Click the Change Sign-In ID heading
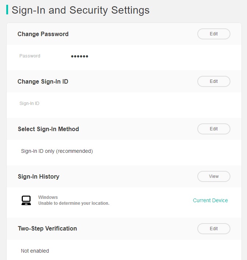 point(43,81)
